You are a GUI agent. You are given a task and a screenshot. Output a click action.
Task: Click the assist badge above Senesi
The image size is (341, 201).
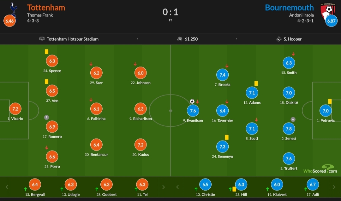coord(293,119)
